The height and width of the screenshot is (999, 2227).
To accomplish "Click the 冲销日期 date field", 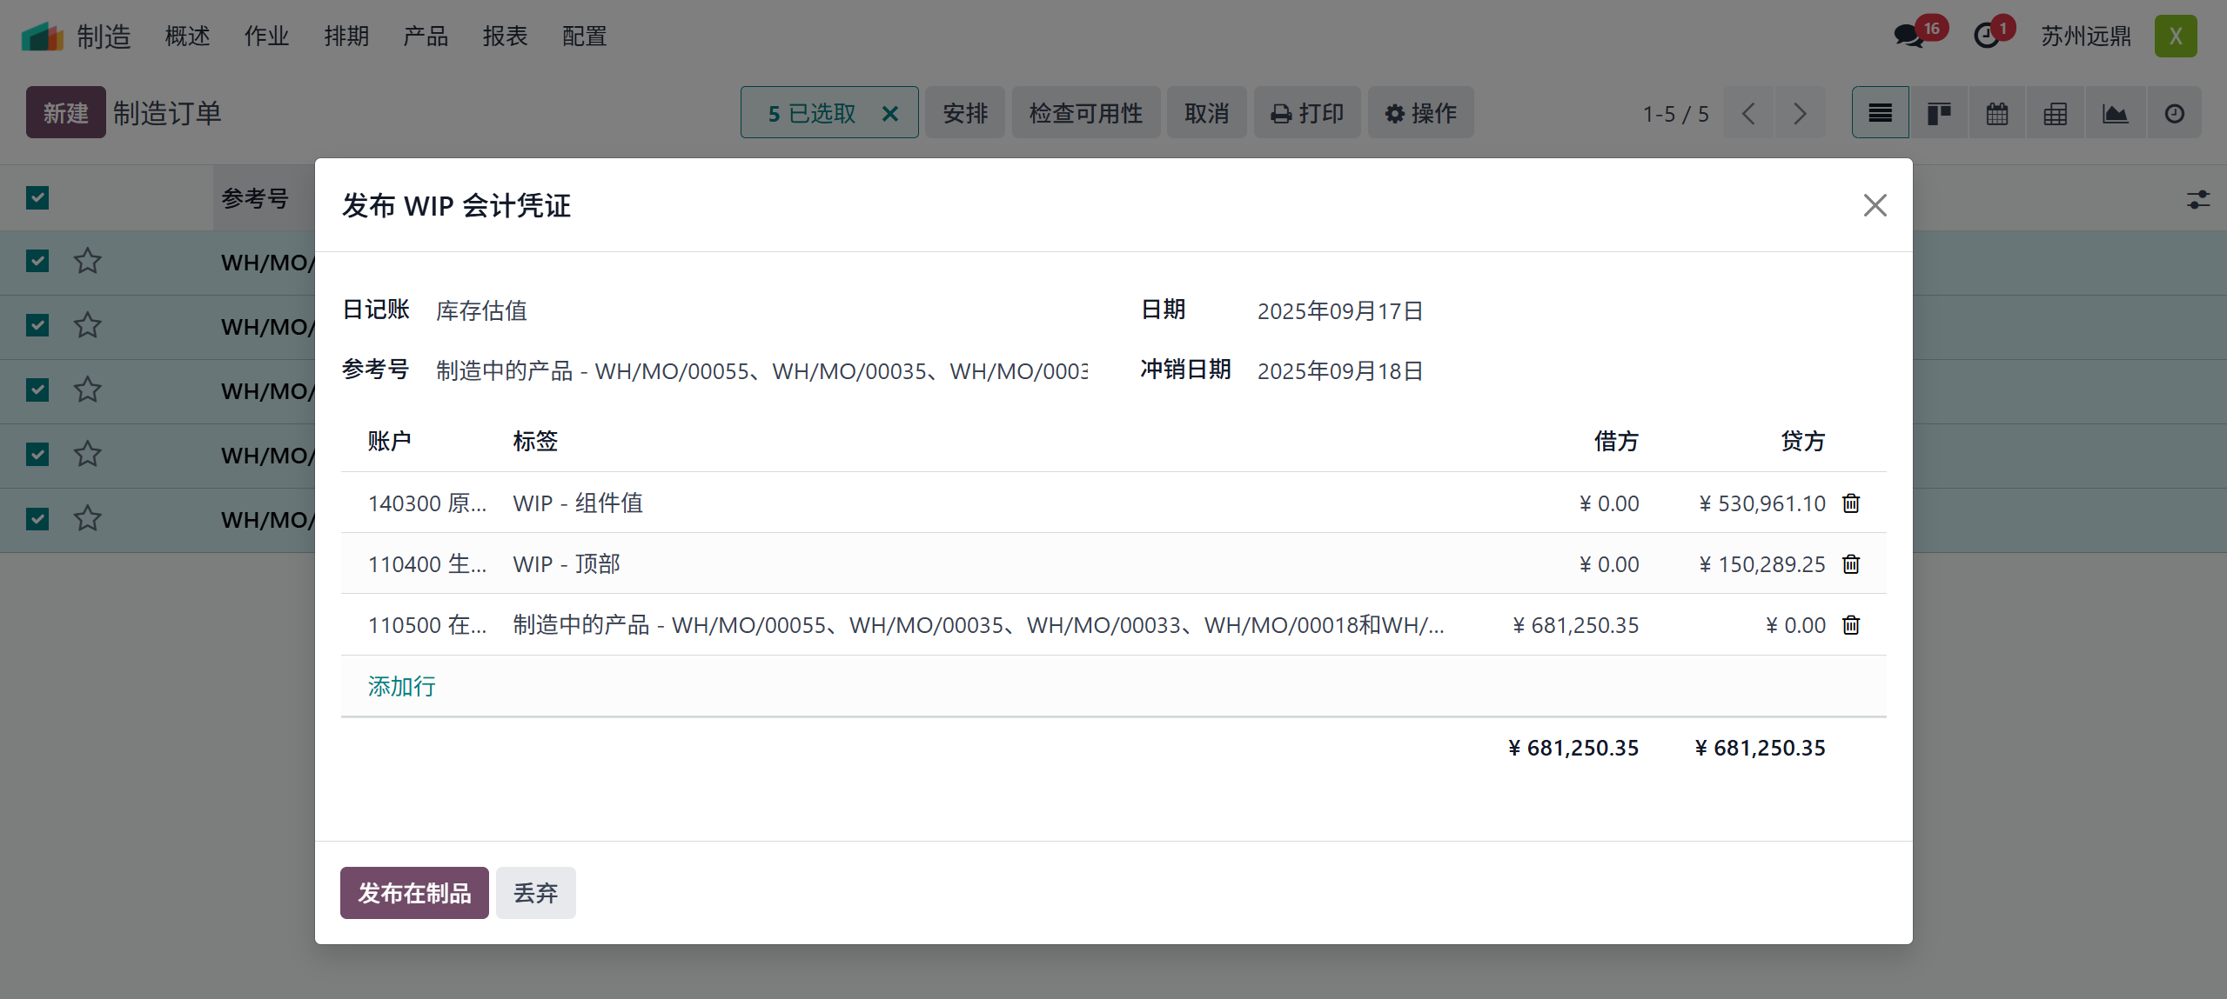I will (1339, 371).
